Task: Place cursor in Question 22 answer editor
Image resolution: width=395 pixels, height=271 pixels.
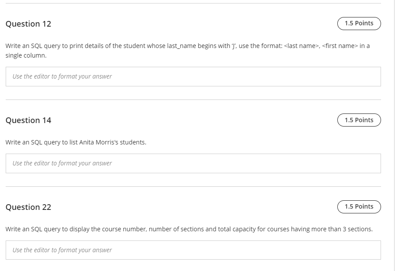Action: click(x=193, y=250)
